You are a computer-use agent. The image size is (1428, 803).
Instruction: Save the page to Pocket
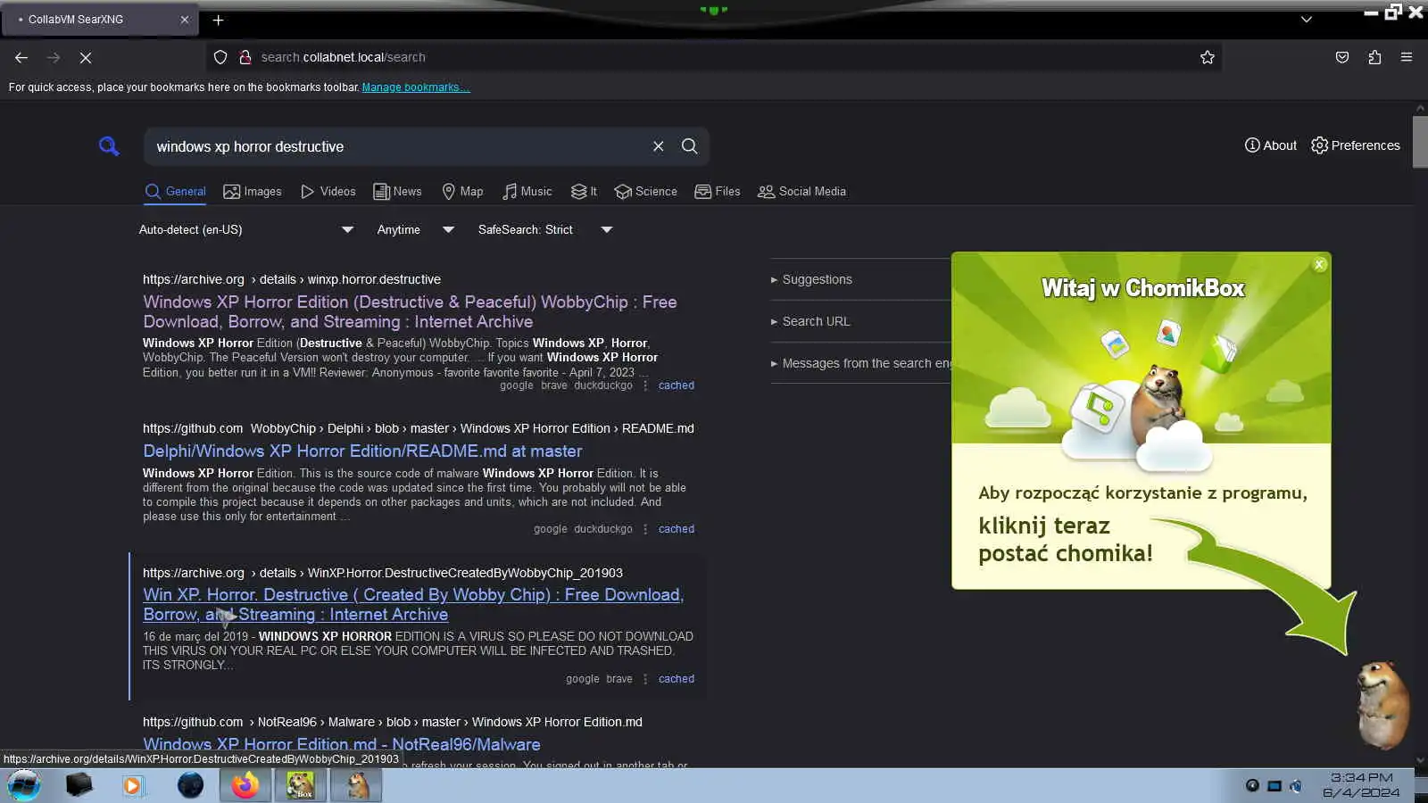pyautogui.click(x=1342, y=57)
